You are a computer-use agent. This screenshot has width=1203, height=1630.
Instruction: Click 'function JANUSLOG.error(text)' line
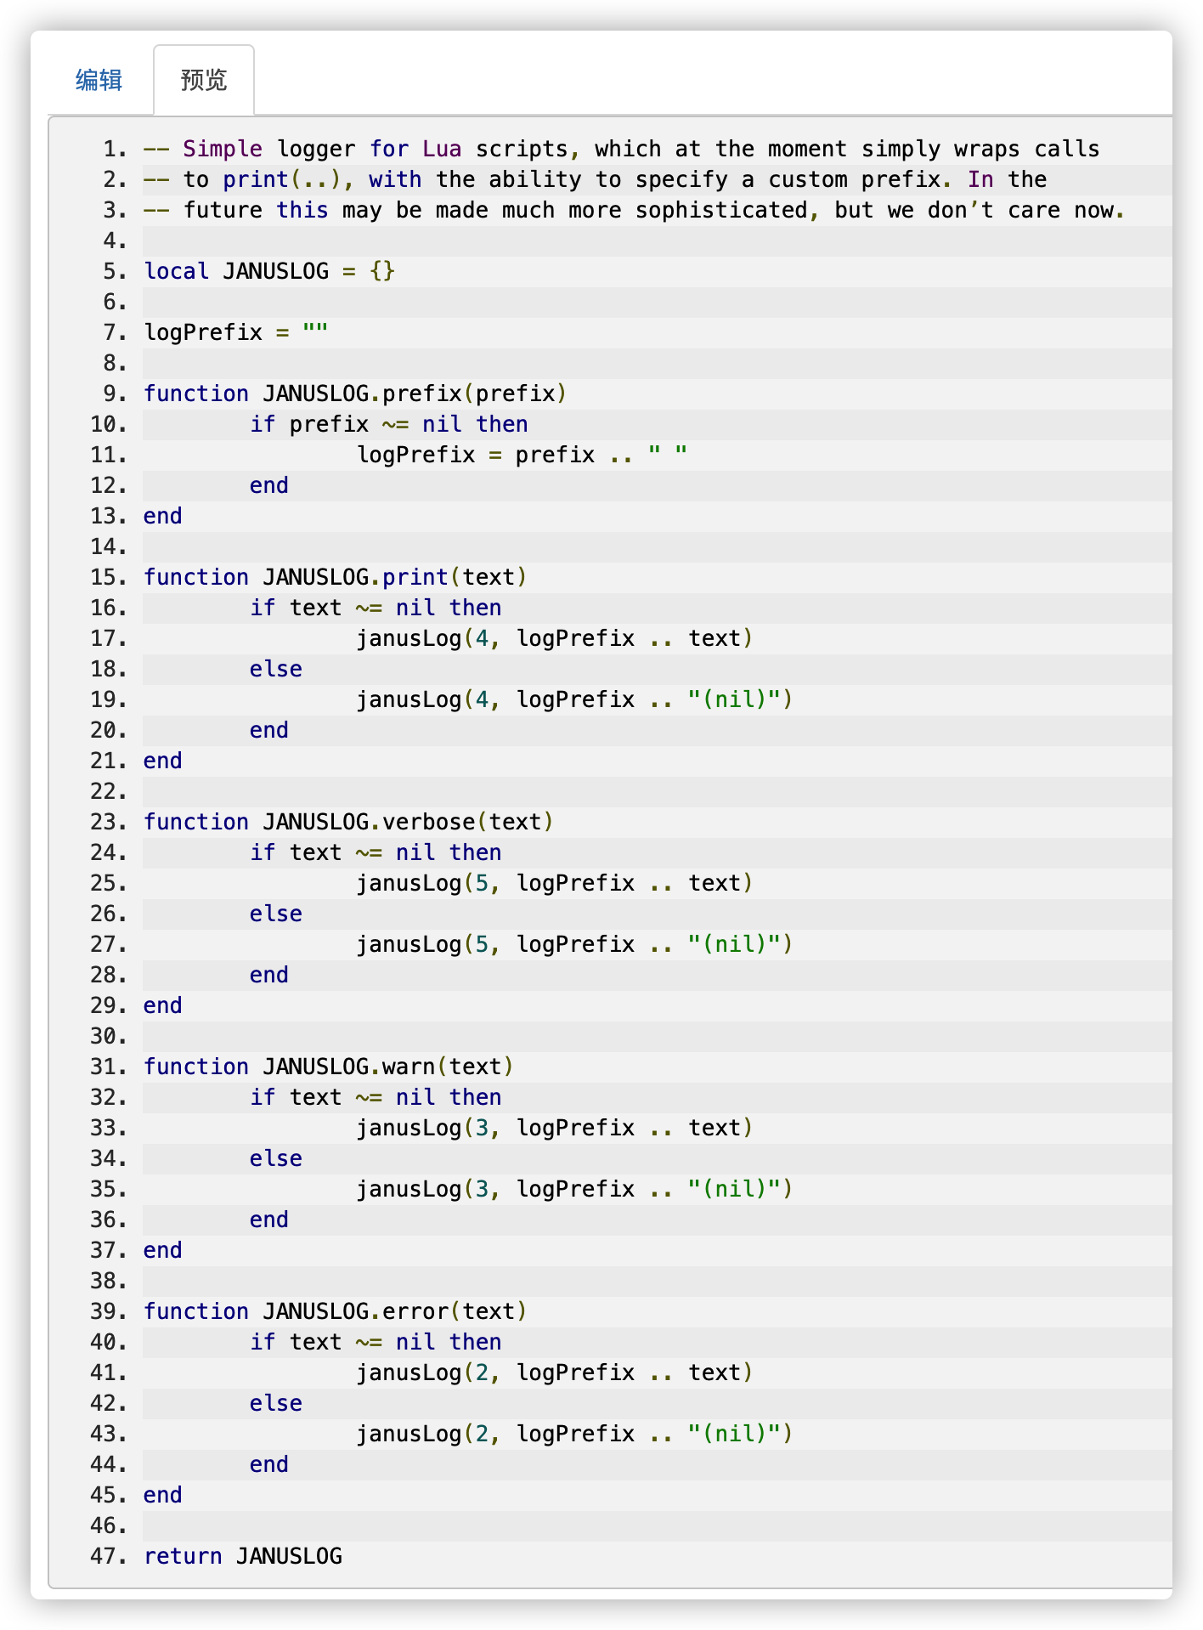point(336,1311)
